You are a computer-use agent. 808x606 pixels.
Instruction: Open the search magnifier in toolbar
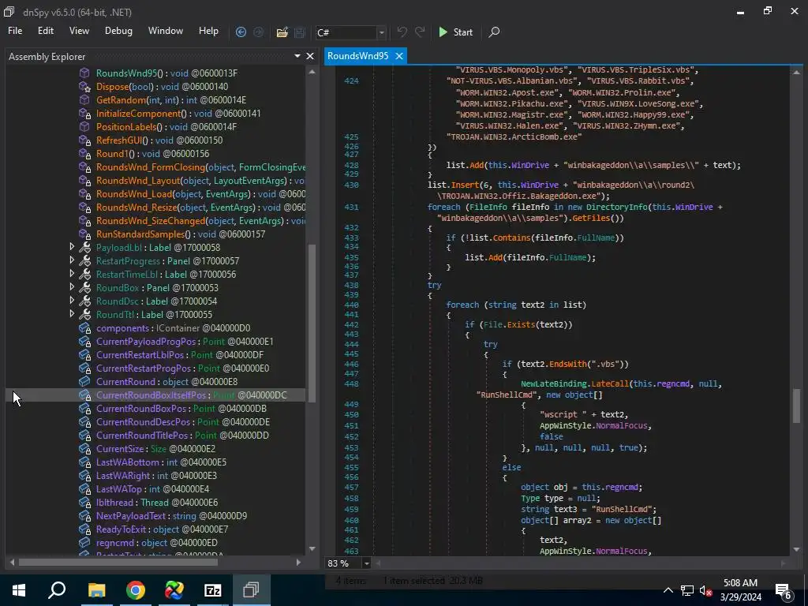(494, 32)
